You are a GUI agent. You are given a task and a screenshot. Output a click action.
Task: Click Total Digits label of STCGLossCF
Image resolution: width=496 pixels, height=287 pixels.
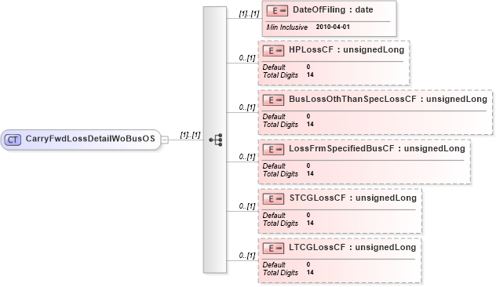pos(280,223)
